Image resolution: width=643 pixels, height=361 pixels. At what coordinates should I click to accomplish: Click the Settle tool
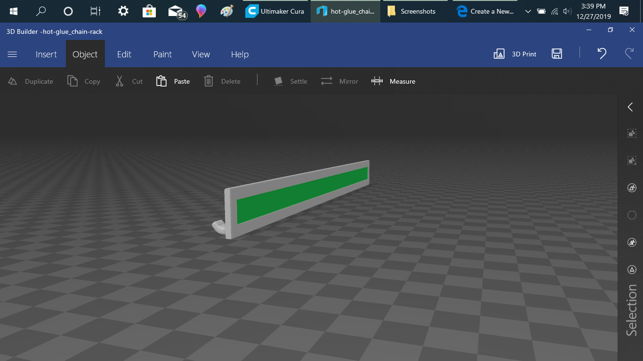click(290, 81)
